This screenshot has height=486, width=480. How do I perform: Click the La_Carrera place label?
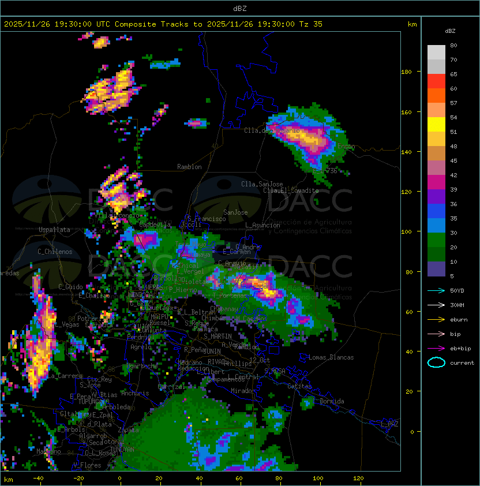tap(65, 376)
